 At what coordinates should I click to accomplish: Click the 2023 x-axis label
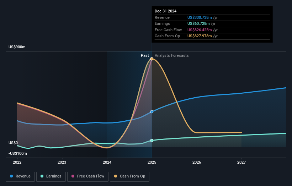(62, 162)
